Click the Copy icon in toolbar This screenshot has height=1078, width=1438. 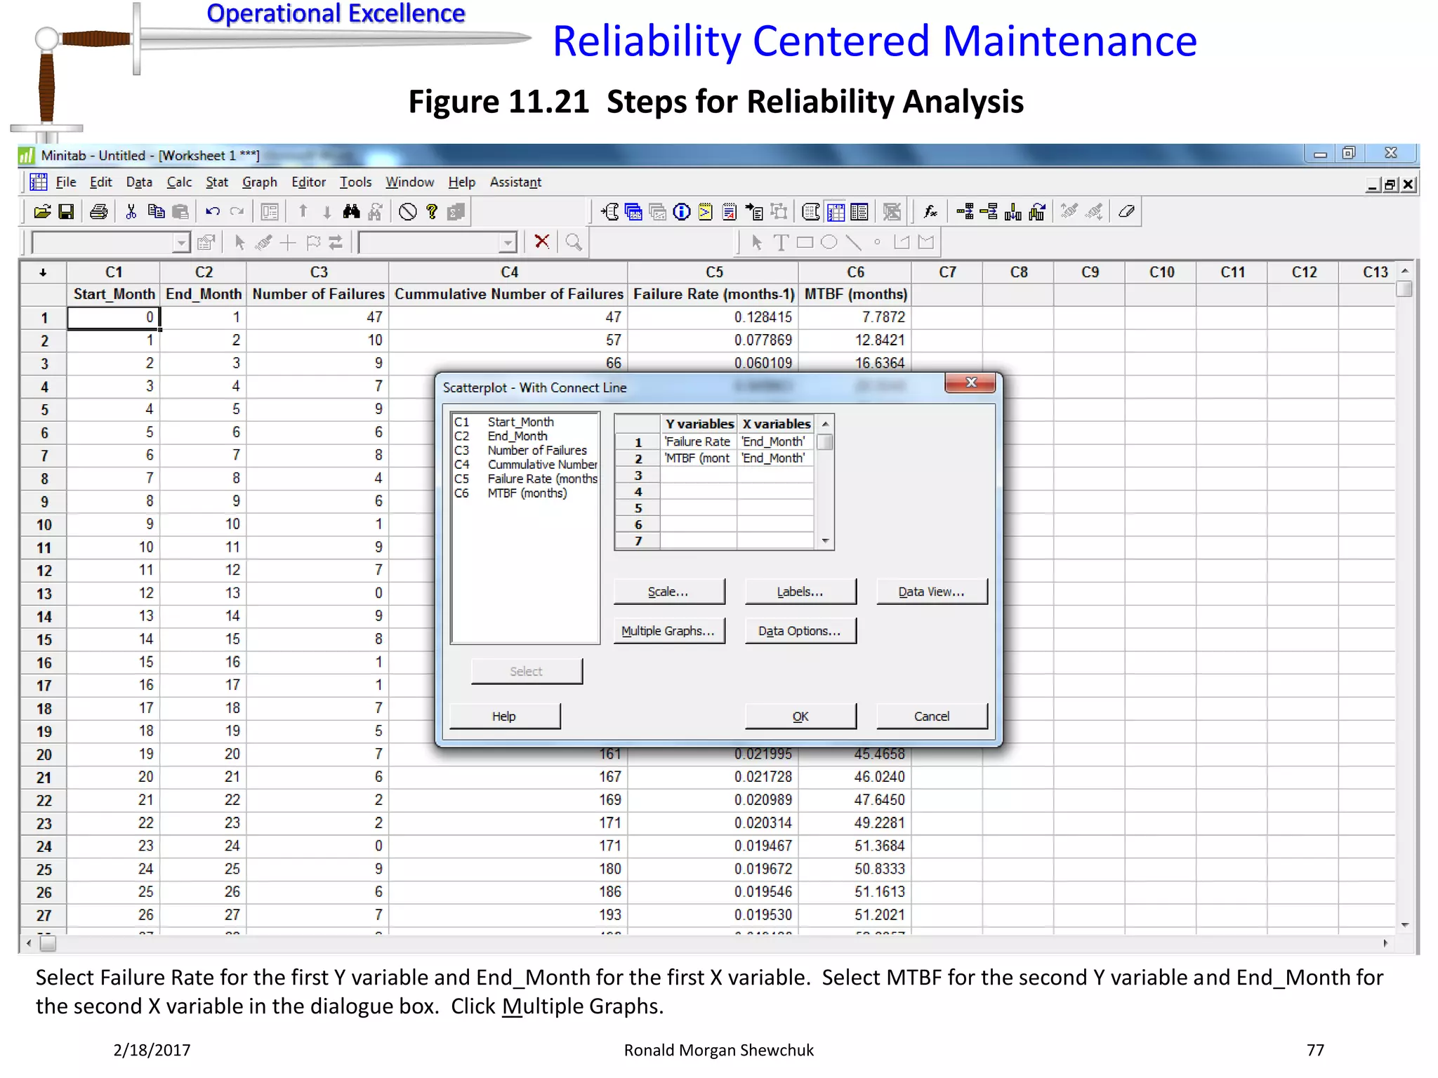point(156,212)
